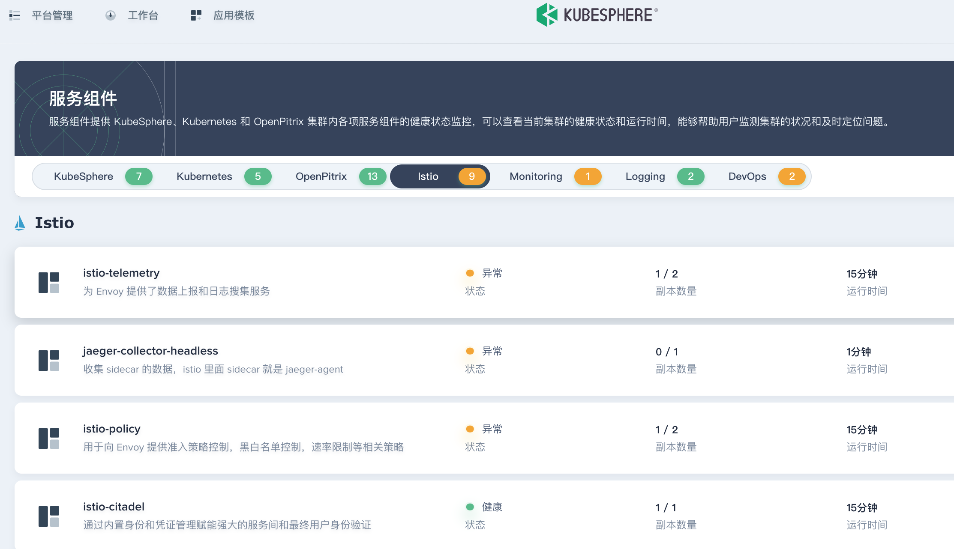Click the istio-telemetry component icon
This screenshot has width=954, height=549.
pos(49,283)
